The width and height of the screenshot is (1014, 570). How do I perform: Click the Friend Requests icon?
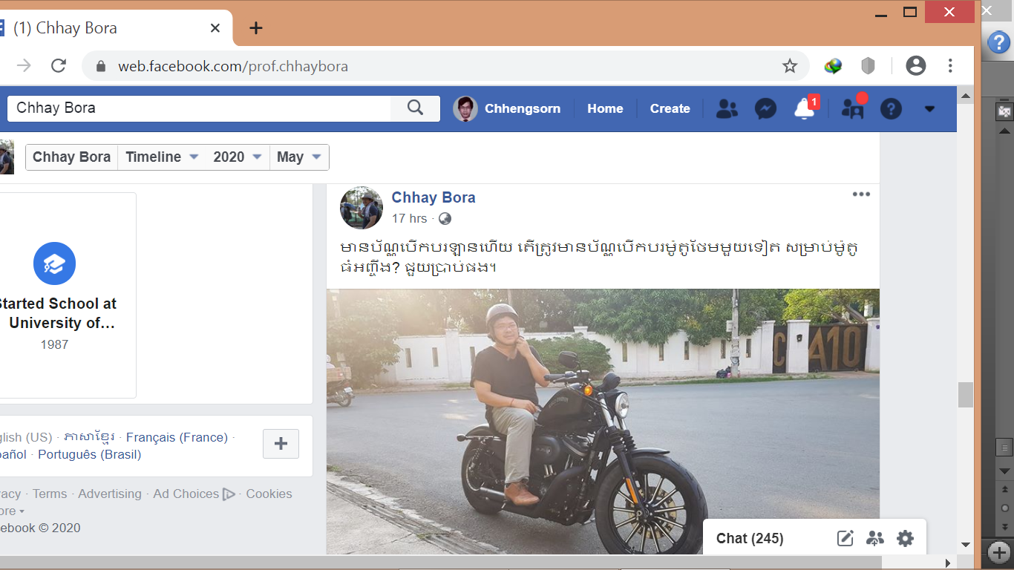(x=727, y=109)
